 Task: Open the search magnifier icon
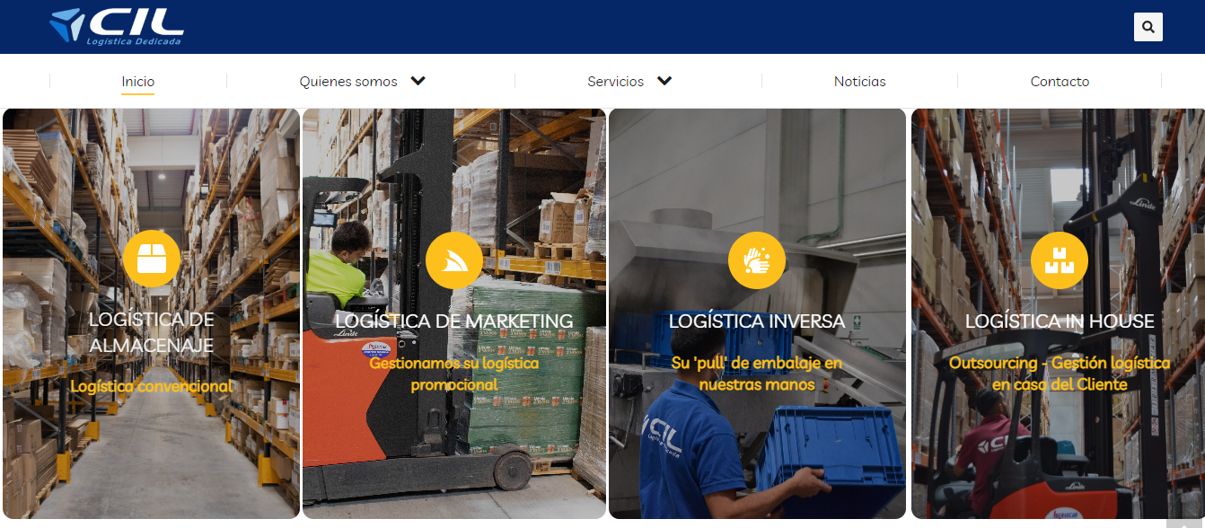tap(1148, 27)
